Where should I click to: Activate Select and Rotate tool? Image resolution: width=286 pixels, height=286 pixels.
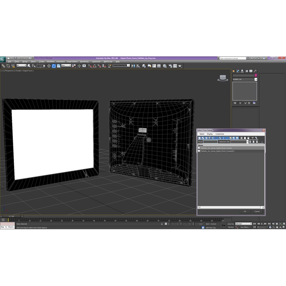53,66
